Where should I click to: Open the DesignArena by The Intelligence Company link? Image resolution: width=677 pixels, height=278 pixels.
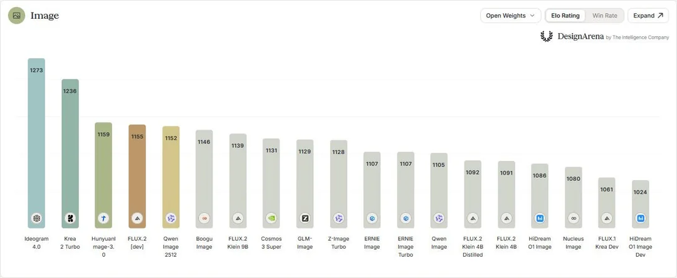(x=604, y=37)
